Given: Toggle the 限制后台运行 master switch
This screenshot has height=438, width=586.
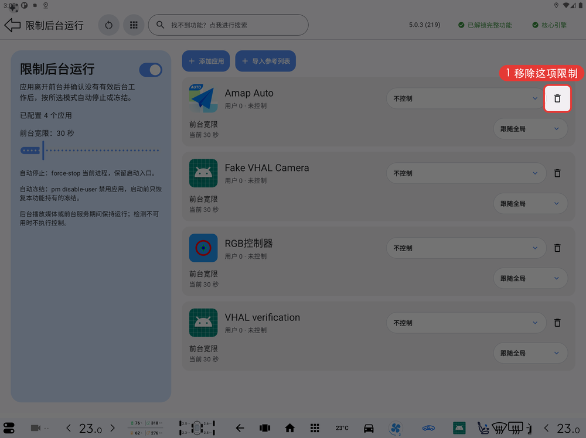Looking at the screenshot, I should click(151, 70).
